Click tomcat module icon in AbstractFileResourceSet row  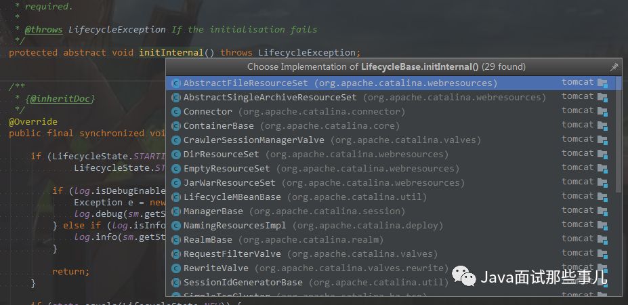[602, 83]
